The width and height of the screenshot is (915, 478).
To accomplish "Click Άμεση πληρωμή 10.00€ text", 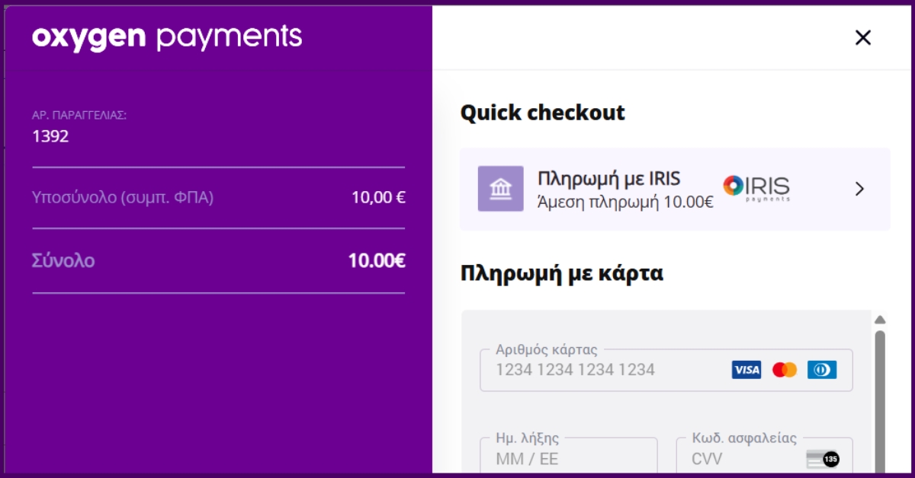I will point(625,202).
